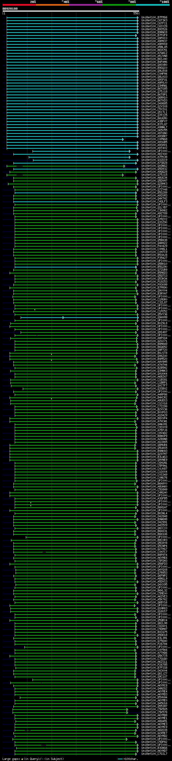This screenshot has width=172, height=761.
Task: Click the alignment end arrow for UniRef100_Q0DNG2
Action: 124,166
